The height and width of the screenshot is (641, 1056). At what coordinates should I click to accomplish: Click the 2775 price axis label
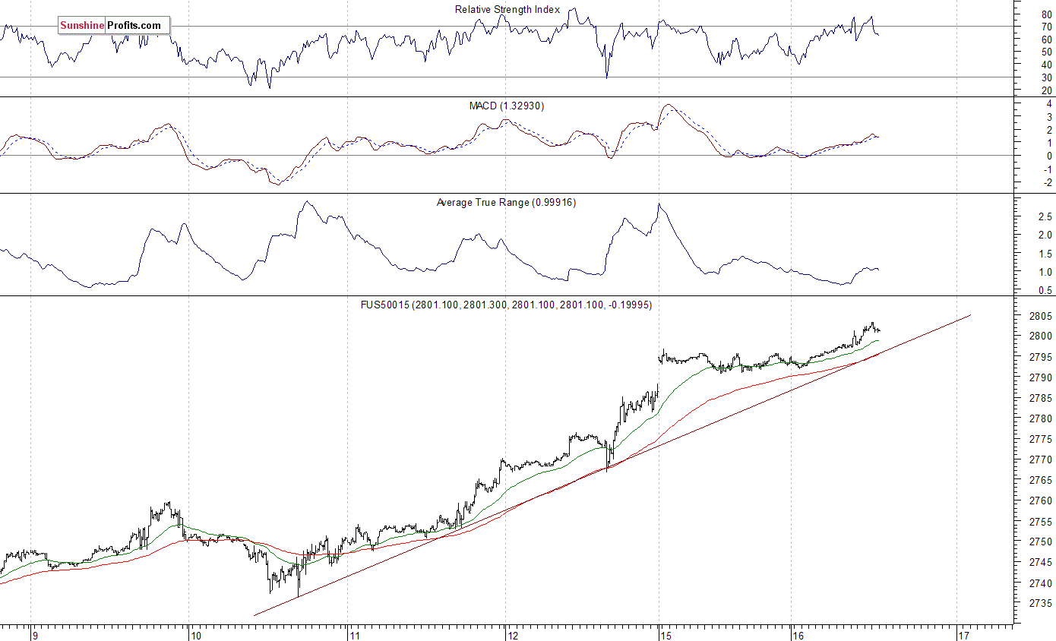[1040, 439]
